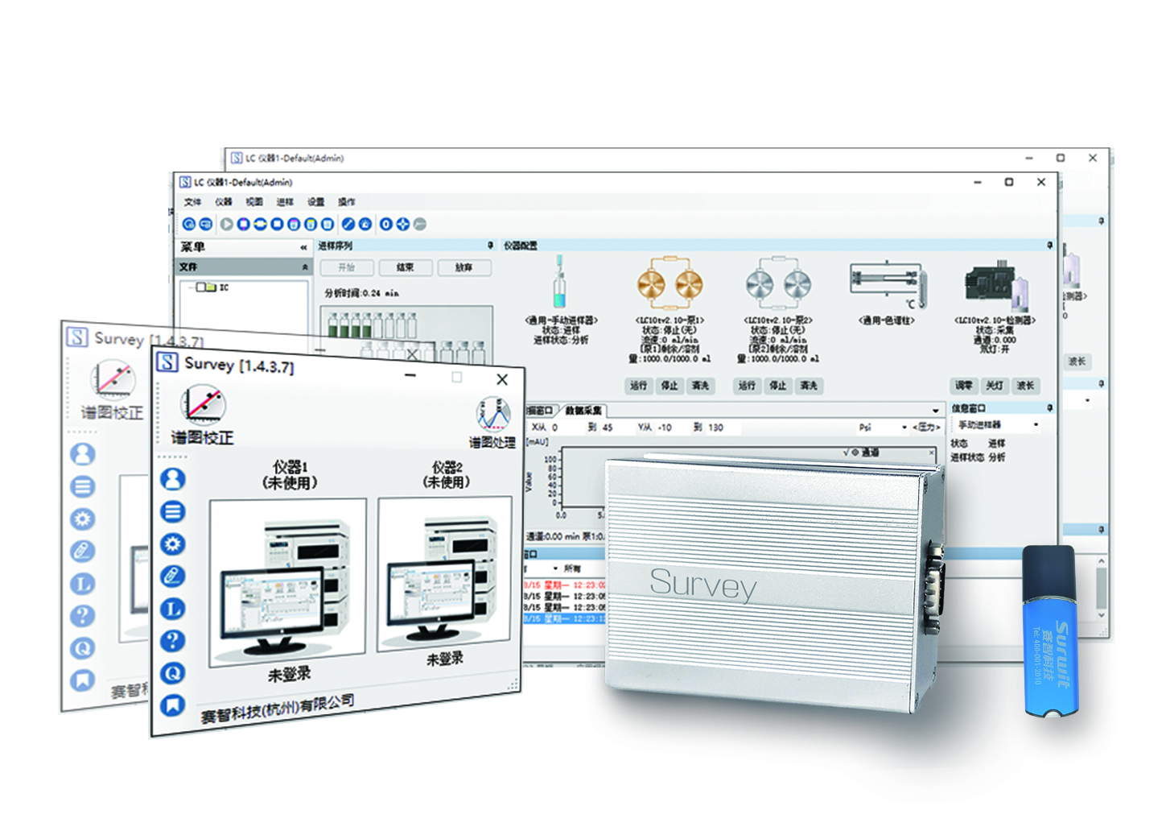Click 停止 under 泵2

[778, 386]
